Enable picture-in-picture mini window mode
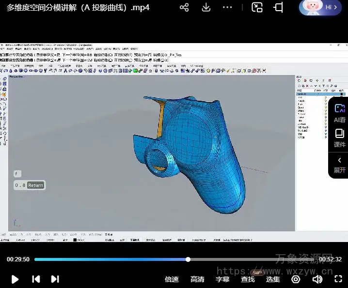Viewport: 348px width, 288px height. click(x=257, y=7)
